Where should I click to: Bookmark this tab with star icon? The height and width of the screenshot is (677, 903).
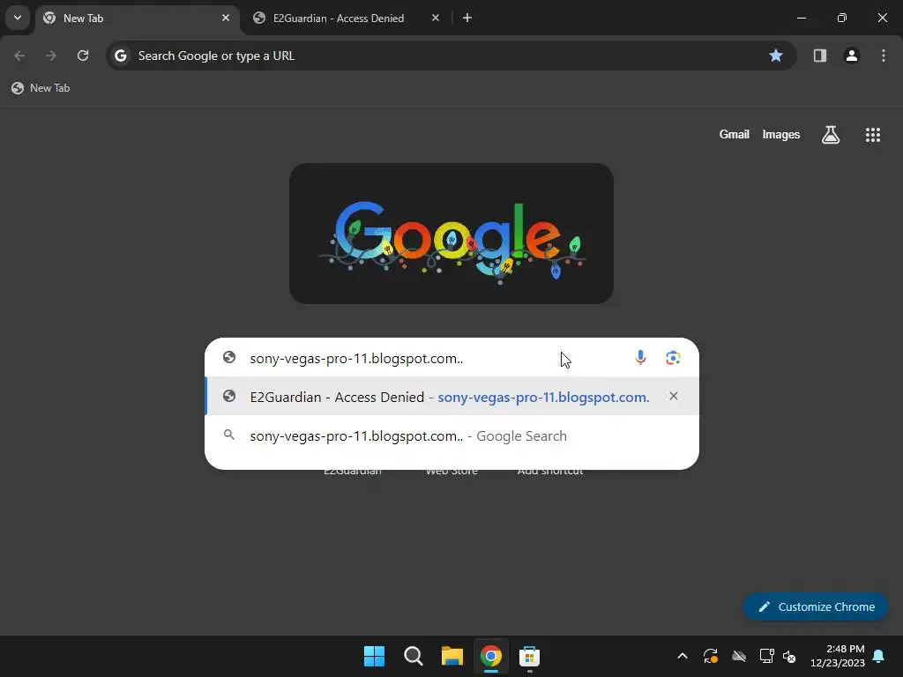tap(776, 56)
